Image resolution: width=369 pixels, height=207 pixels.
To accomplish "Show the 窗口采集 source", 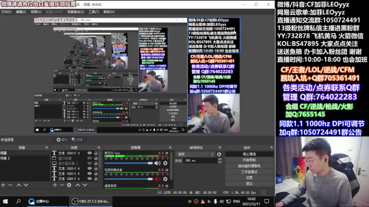I will (x=89, y=158).
